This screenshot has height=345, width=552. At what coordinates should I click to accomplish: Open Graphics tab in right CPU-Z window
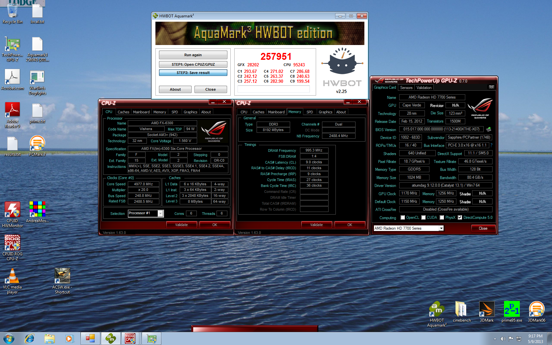(x=325, y=112)
